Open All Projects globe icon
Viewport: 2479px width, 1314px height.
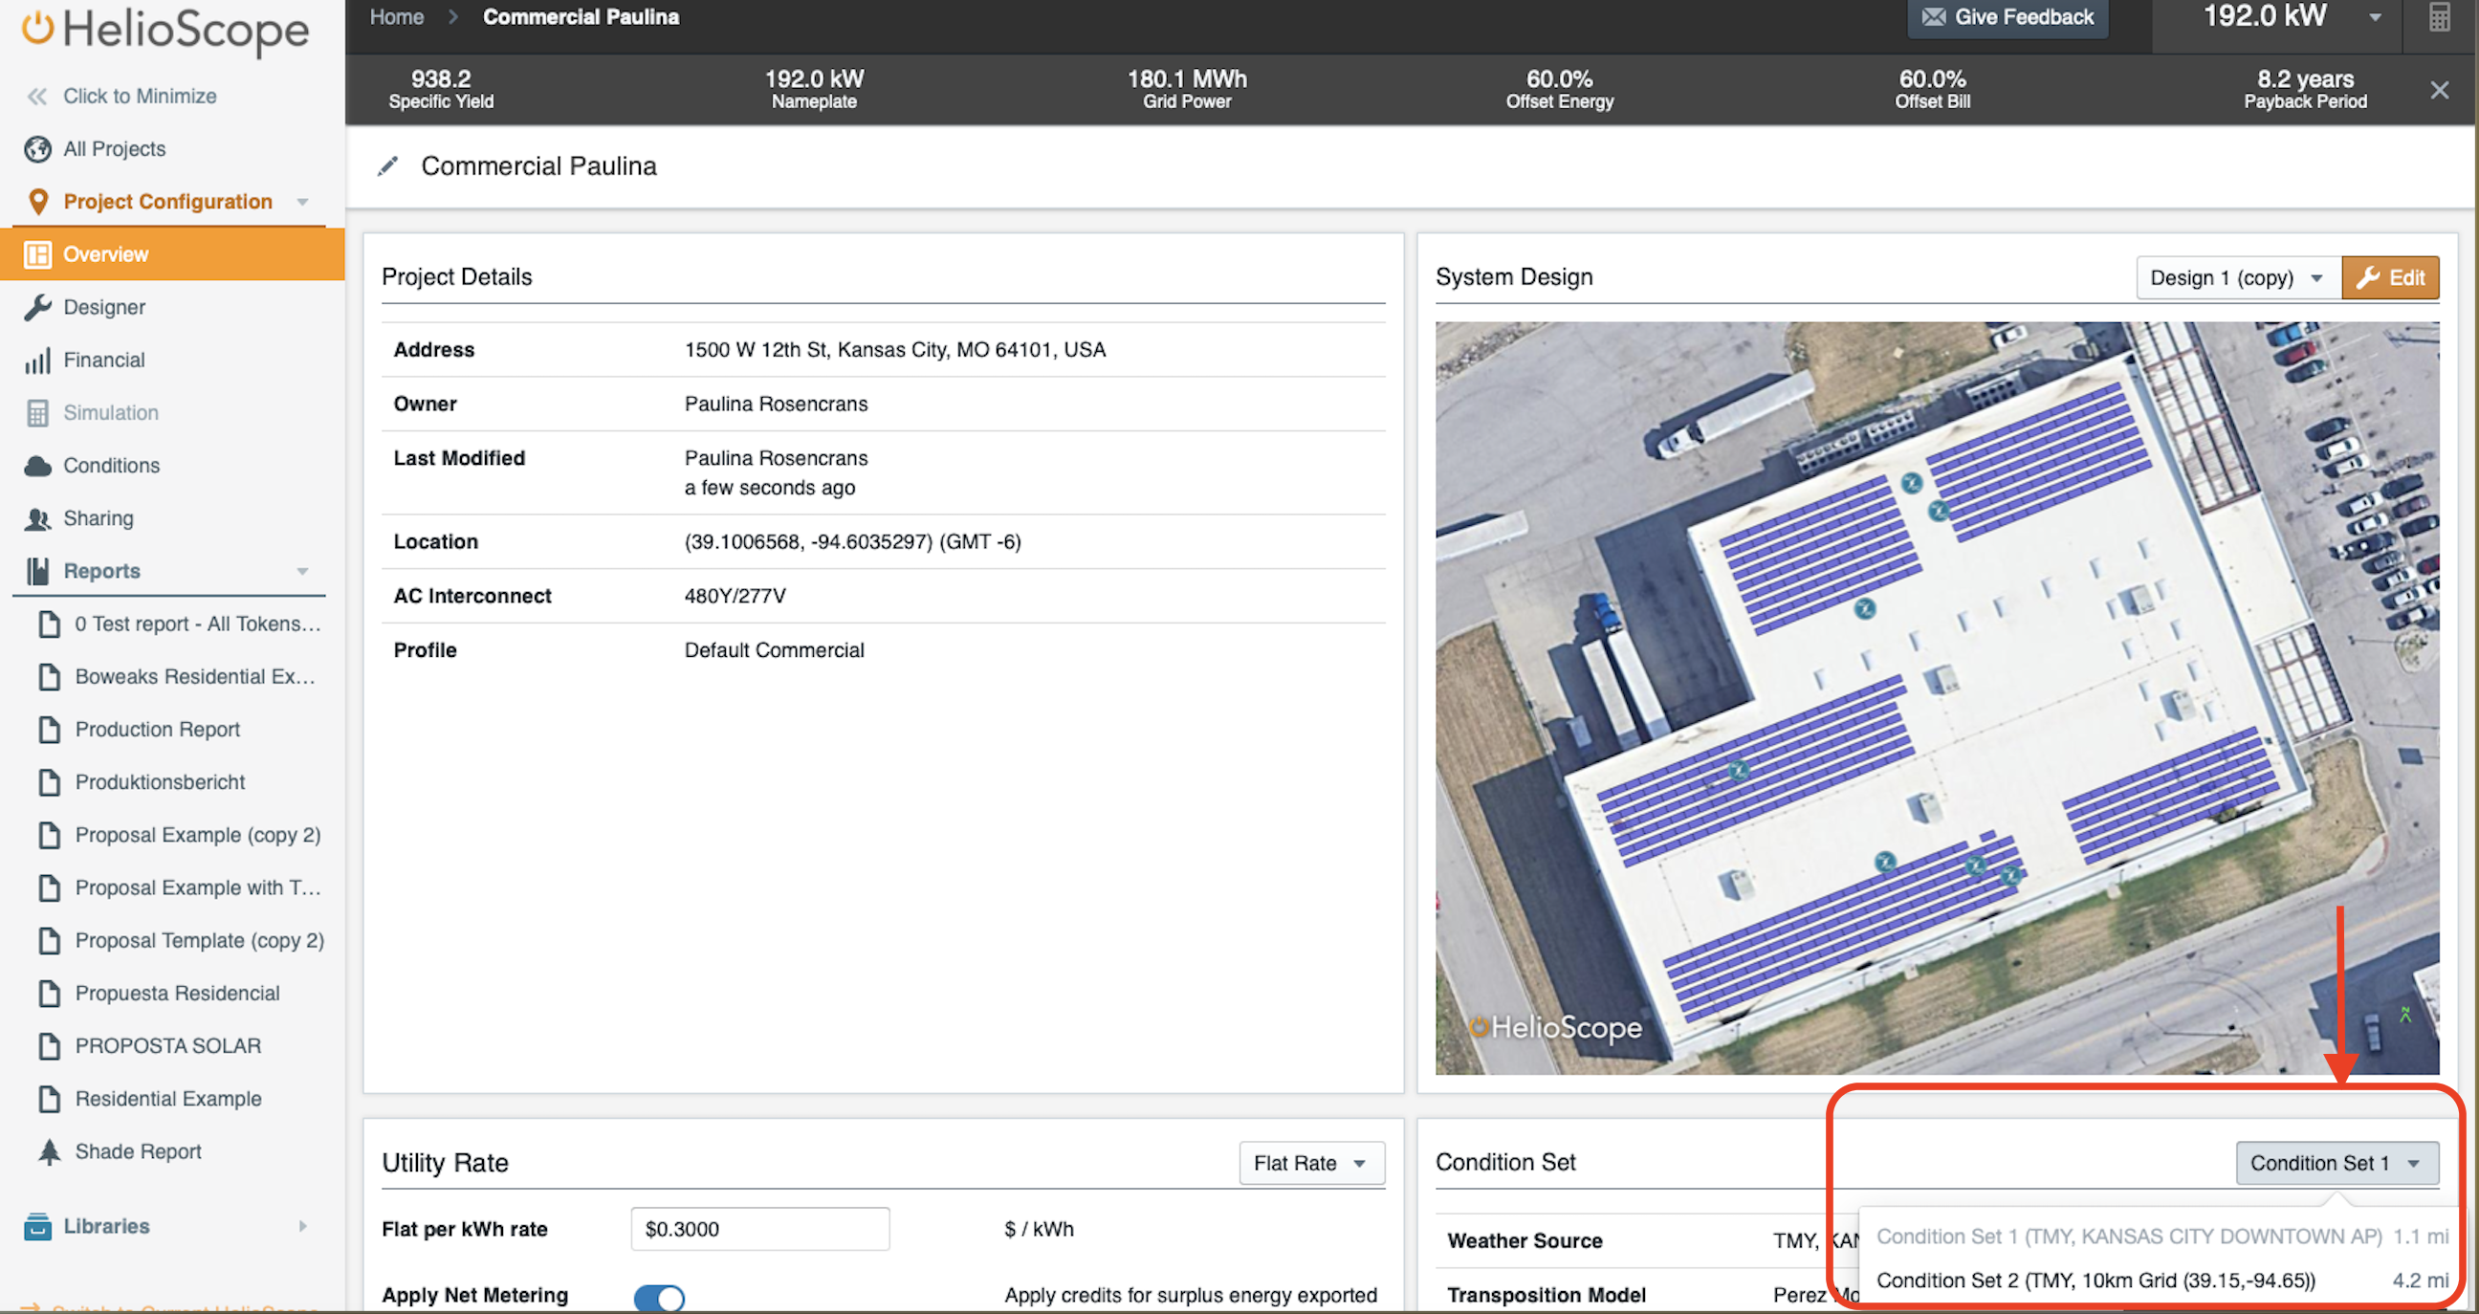37,149
